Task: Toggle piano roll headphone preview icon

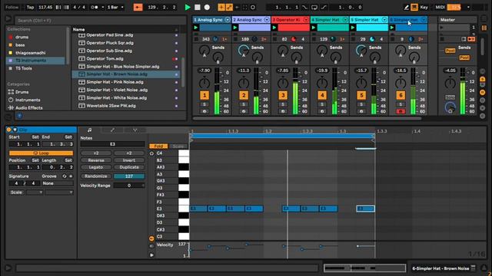Action: coord(151,153)
